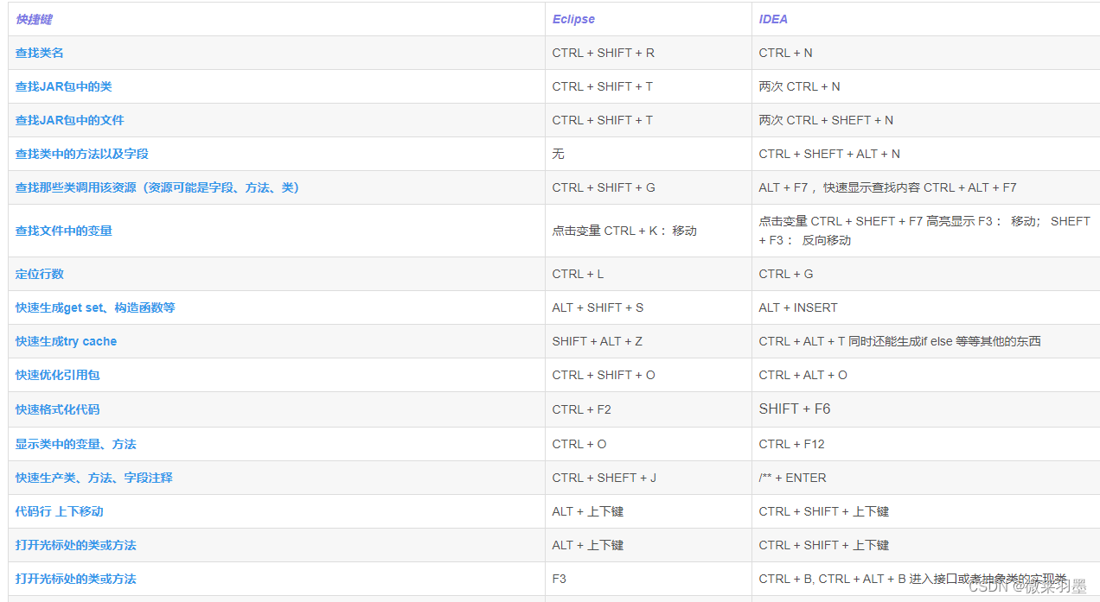Click the 两次 CTRL + SHEFT + N cell

[826, 120]
